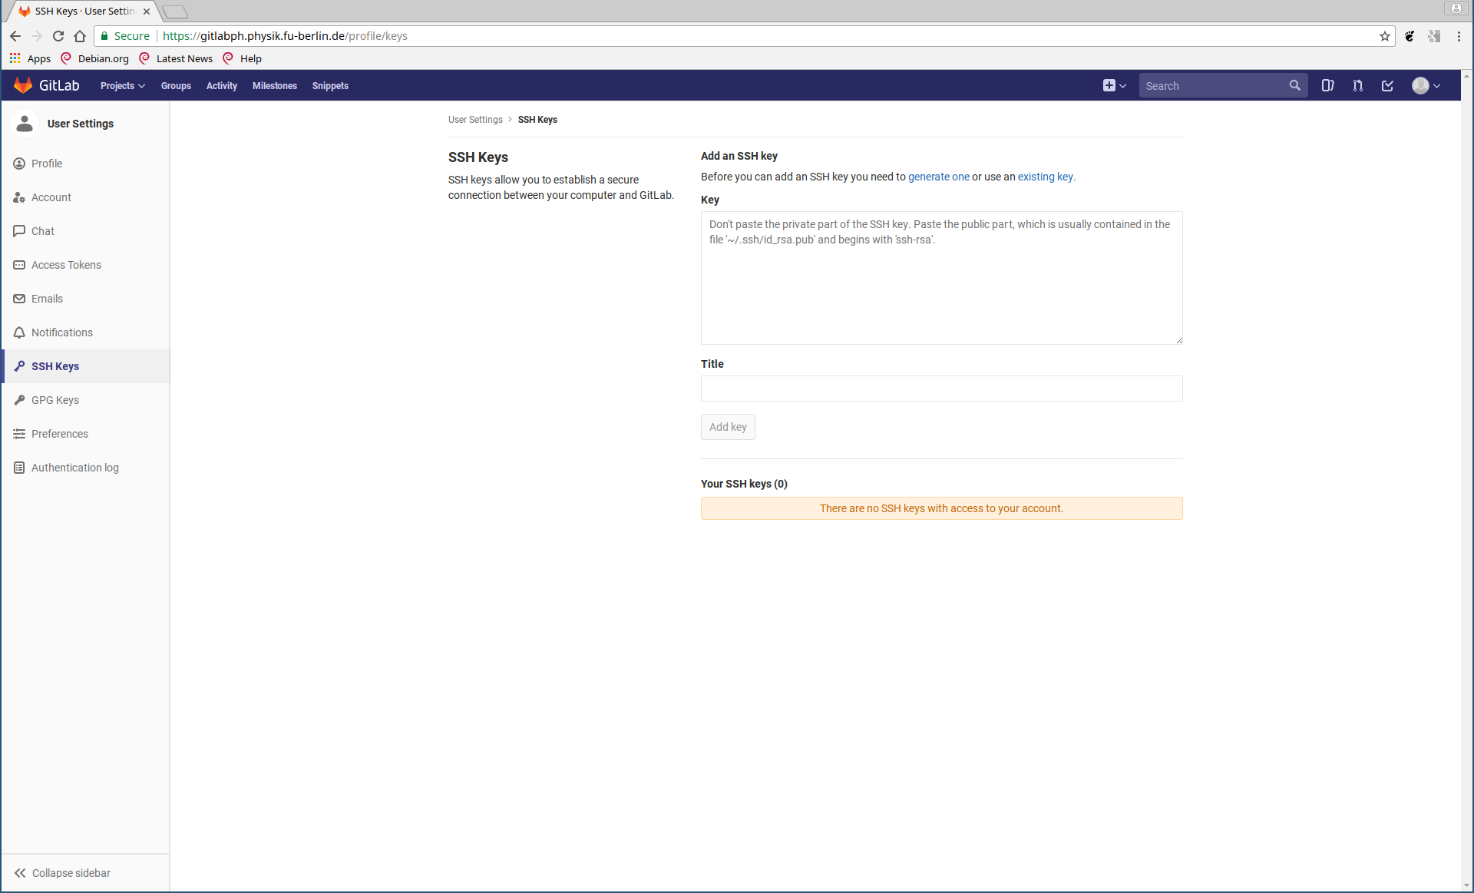Open Activity in top navigation
Viewport: 1474px width, 893px height.
click(221, 85)
